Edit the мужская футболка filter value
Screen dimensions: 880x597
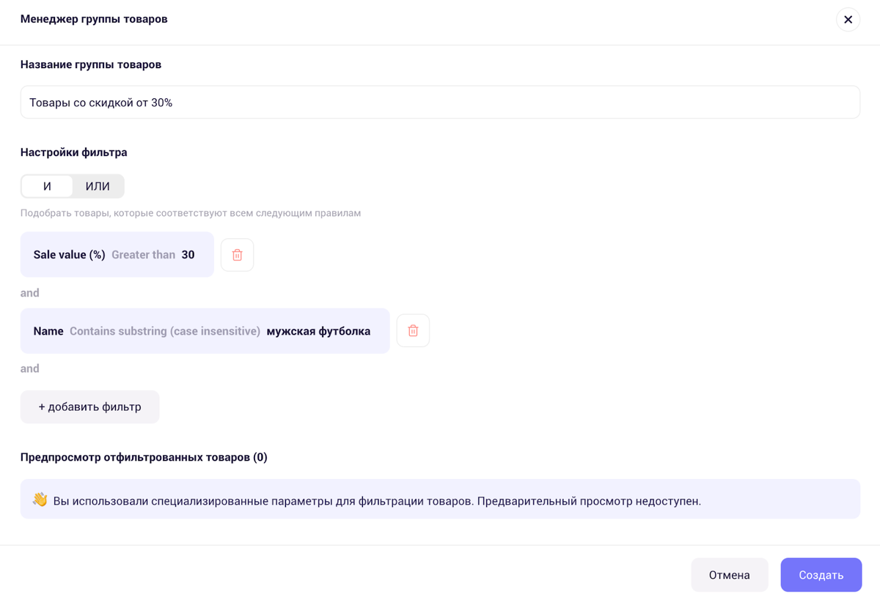318,331
